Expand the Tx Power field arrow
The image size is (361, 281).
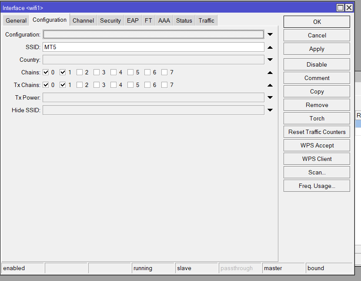pos(270,97)
